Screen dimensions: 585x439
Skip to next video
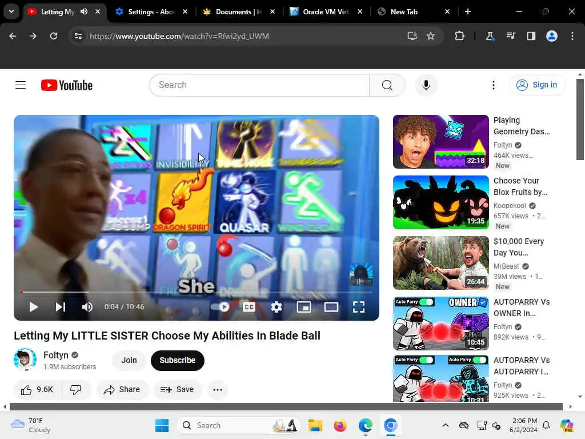click(61, 307)
